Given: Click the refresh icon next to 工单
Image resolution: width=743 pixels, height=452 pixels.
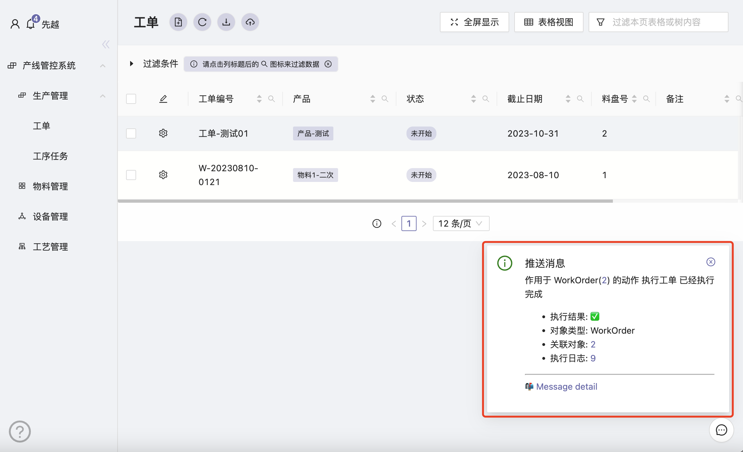Looking at the screenshot, I should (x=202, y=22).
